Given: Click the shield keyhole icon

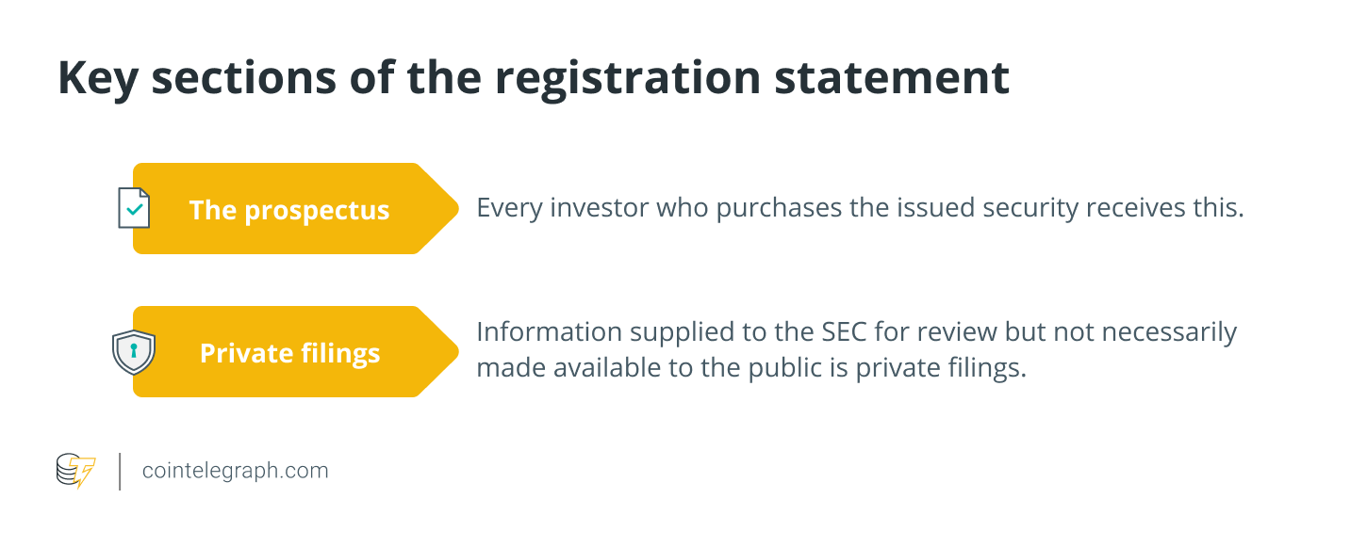Looking at the screenshot, I should 133,352.
